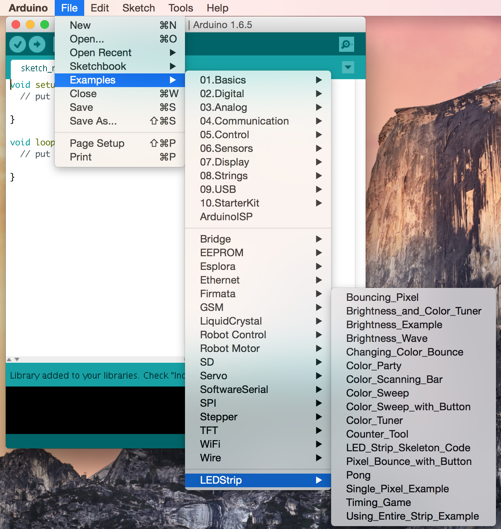501x529 pixels.
Task: Expand the TFT library examples
Action: coord(258,430)
